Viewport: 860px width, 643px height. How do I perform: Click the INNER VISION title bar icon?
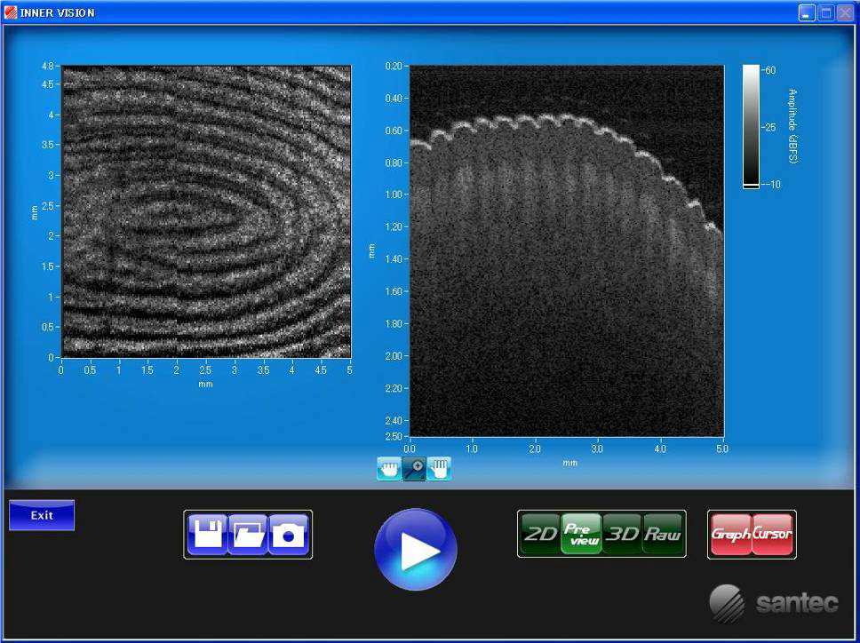pyautogui.click(x=12, y=12)
